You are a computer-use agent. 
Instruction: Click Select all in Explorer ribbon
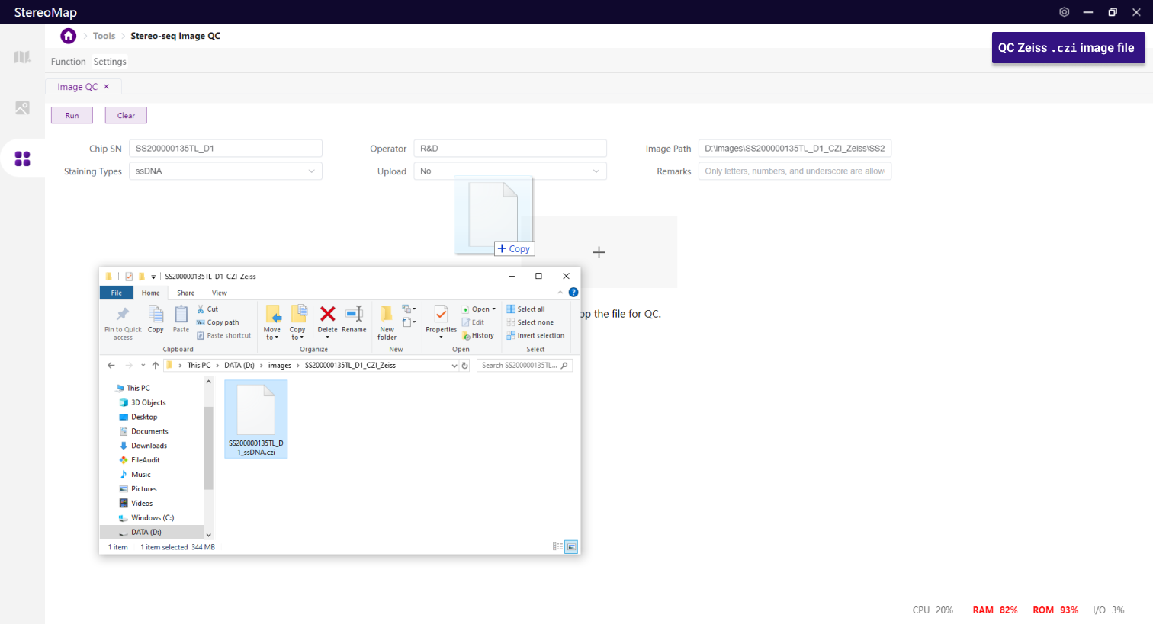coord(526,309)
